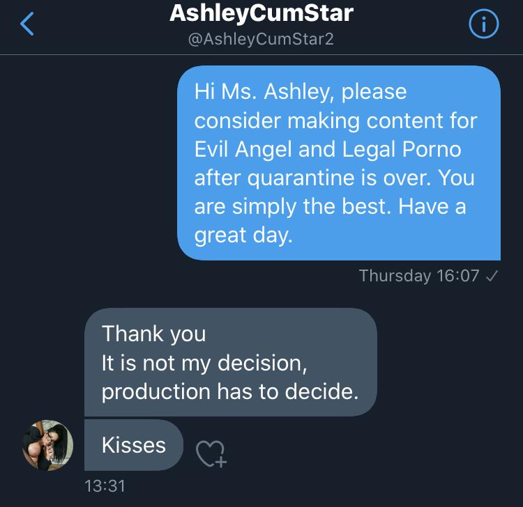Click "after quarantine is over. You" line
This screenshot has height=507, width=523.
[x=334, y=178]
